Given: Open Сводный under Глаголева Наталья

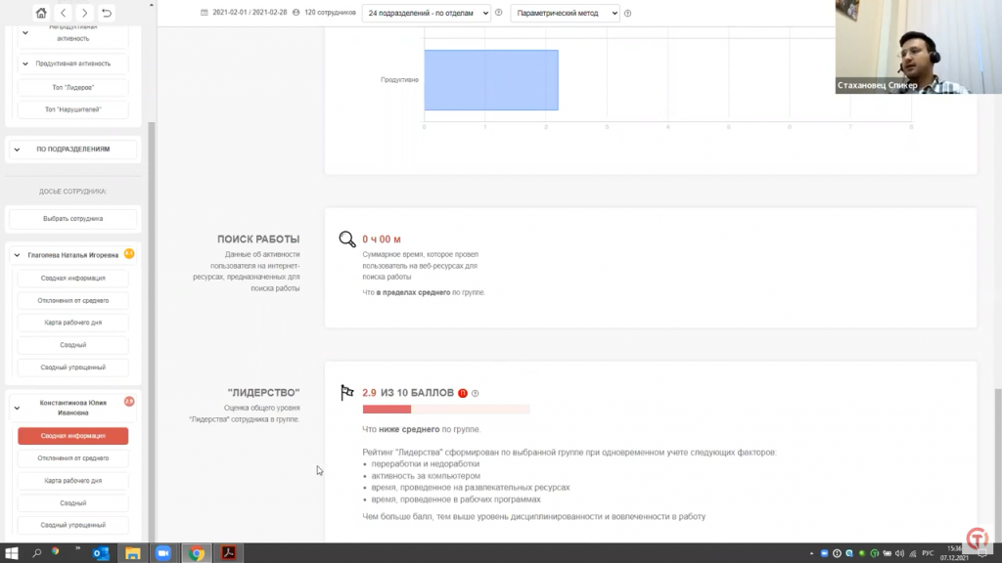Looking at the screenshot, I should tap(72, 345).
